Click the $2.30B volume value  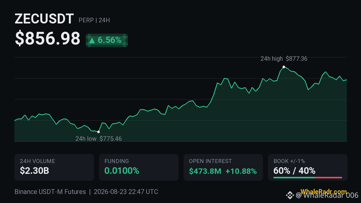[35, 171]
